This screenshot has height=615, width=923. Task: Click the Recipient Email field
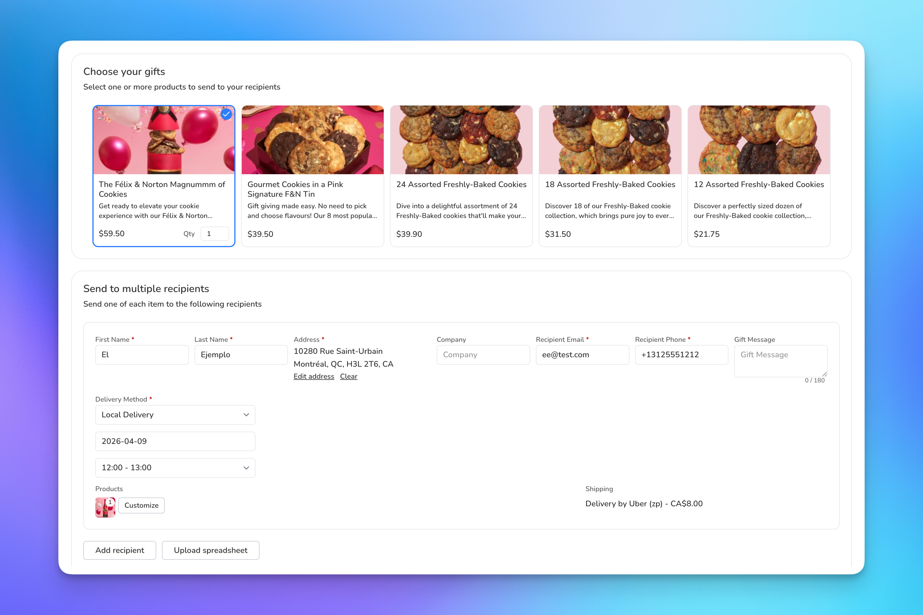pos(582,355)
